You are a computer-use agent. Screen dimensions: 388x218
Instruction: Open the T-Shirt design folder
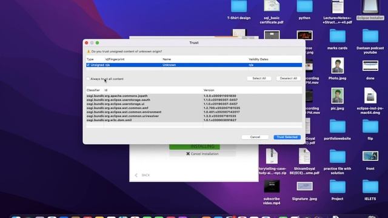tap(239, 7)
